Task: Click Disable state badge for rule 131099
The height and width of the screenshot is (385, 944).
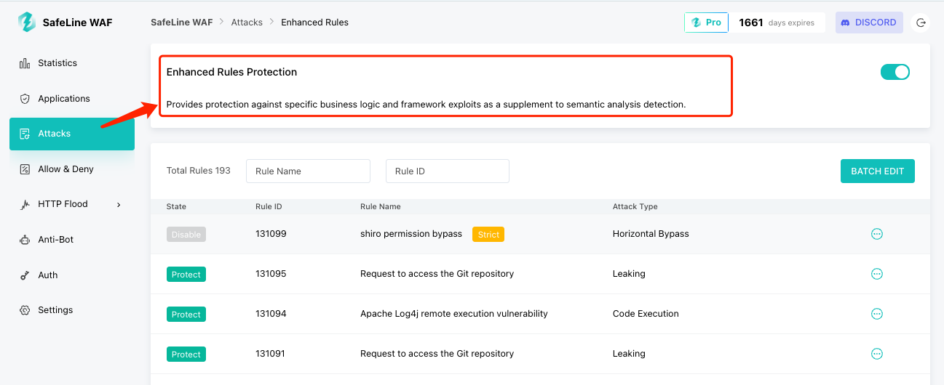Action: point(186,234)
